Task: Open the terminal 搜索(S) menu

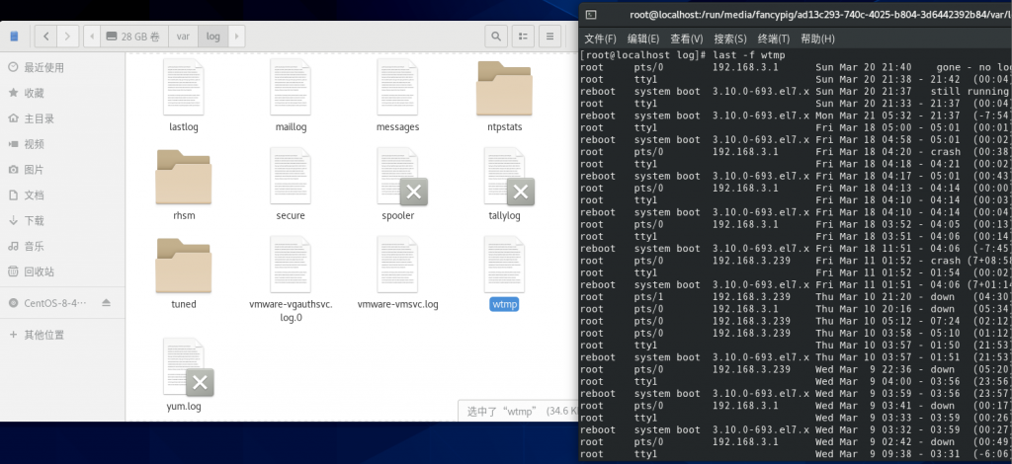Action: pos(729,39)
